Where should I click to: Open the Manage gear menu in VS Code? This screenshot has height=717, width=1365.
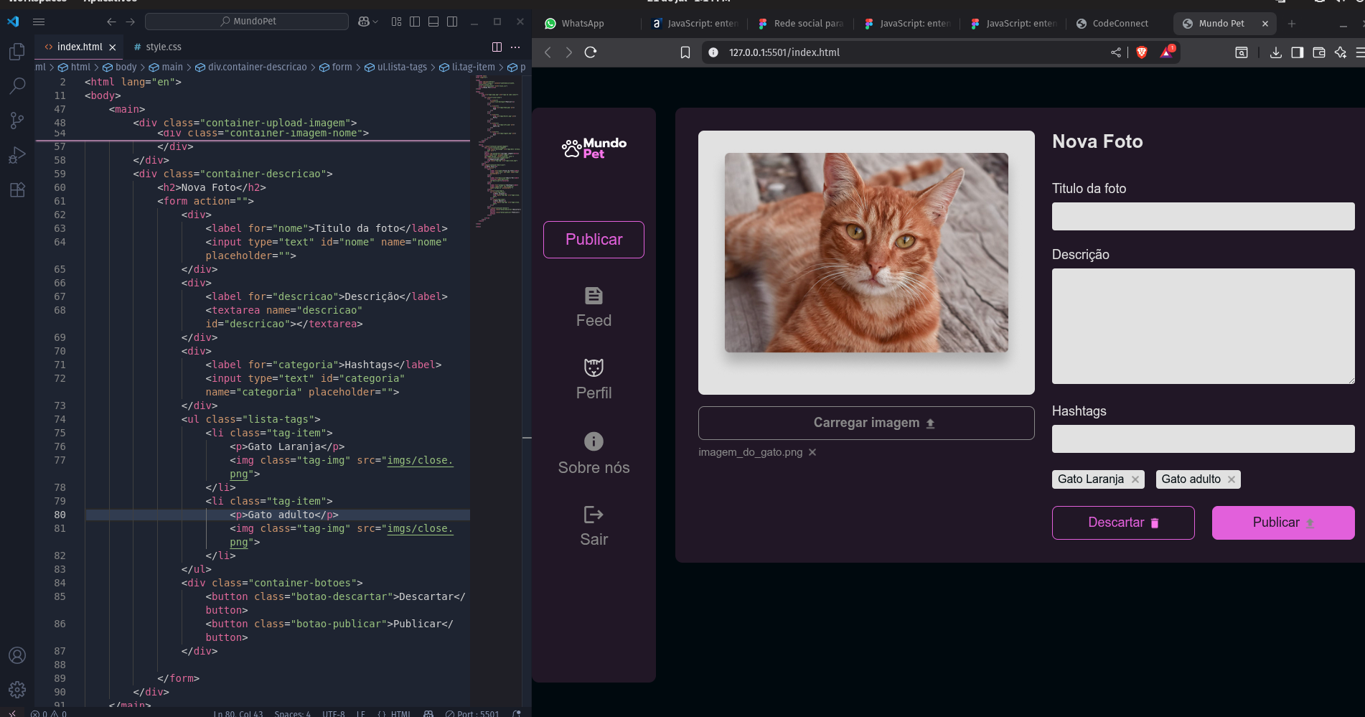tap(17, 690)
